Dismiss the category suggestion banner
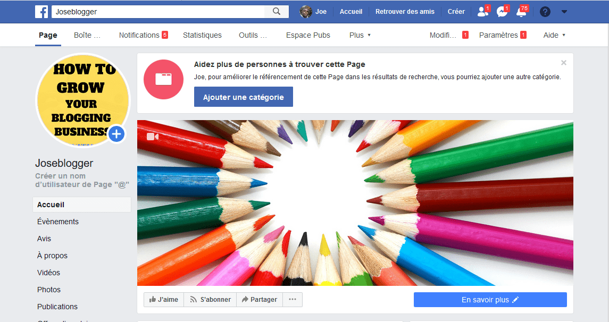Viewport: 609px width, 322px height. coord(564,63)
